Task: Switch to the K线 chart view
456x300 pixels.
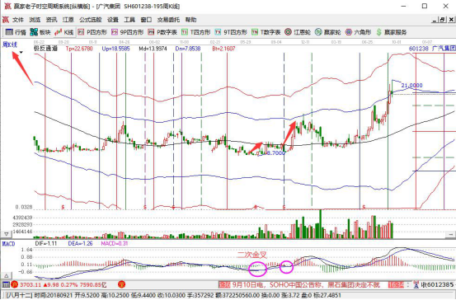Action: click(64, 32)
